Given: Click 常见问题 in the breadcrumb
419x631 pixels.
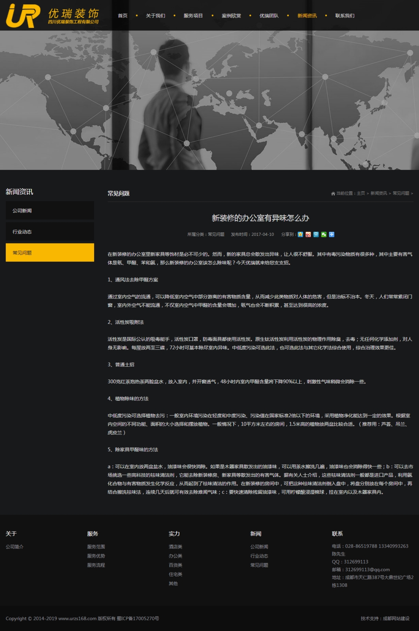Looking at the screenshot, I should pyautogui.click(x=401, y=193).
